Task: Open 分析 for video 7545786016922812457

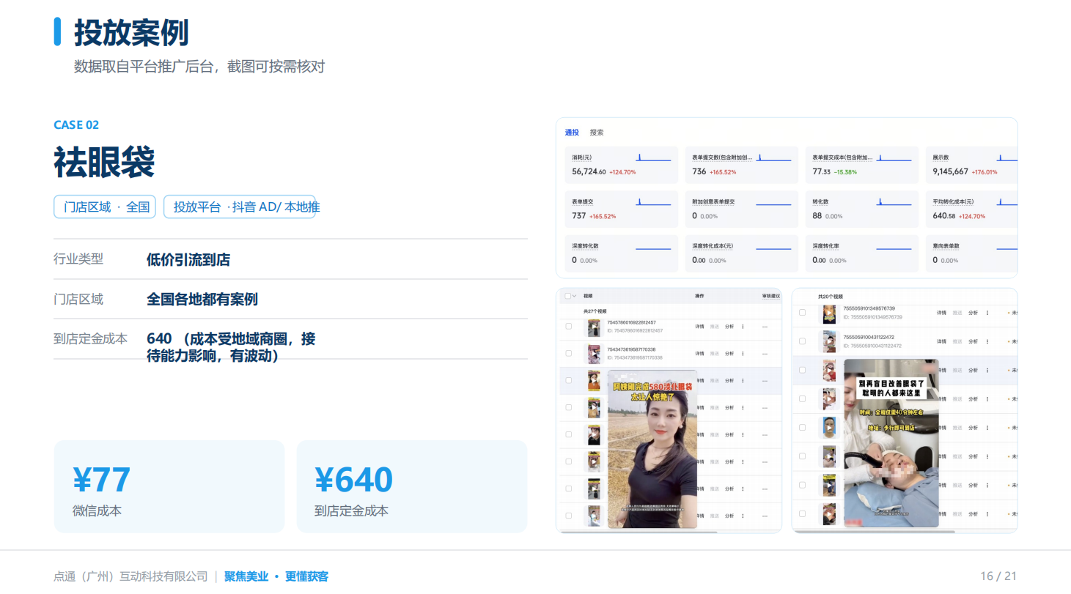Action: click(x=729, y=327)
